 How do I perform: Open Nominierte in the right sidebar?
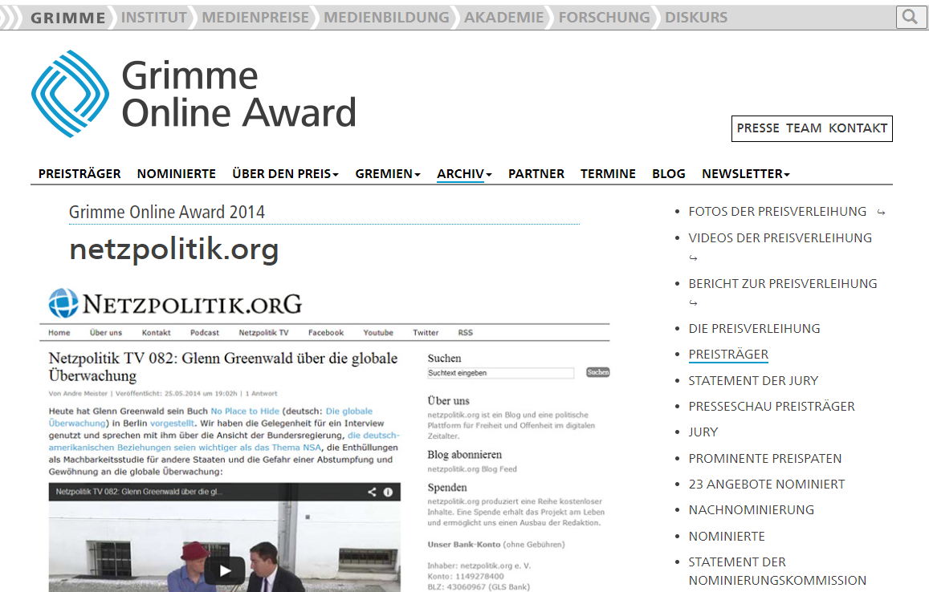pos(727,537)
